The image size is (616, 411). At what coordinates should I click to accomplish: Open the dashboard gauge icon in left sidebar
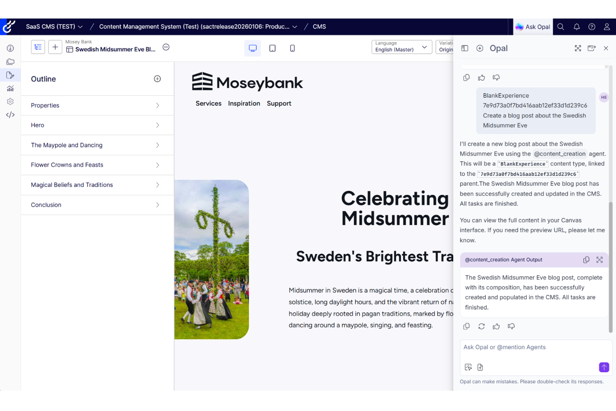tap(10, 48)
